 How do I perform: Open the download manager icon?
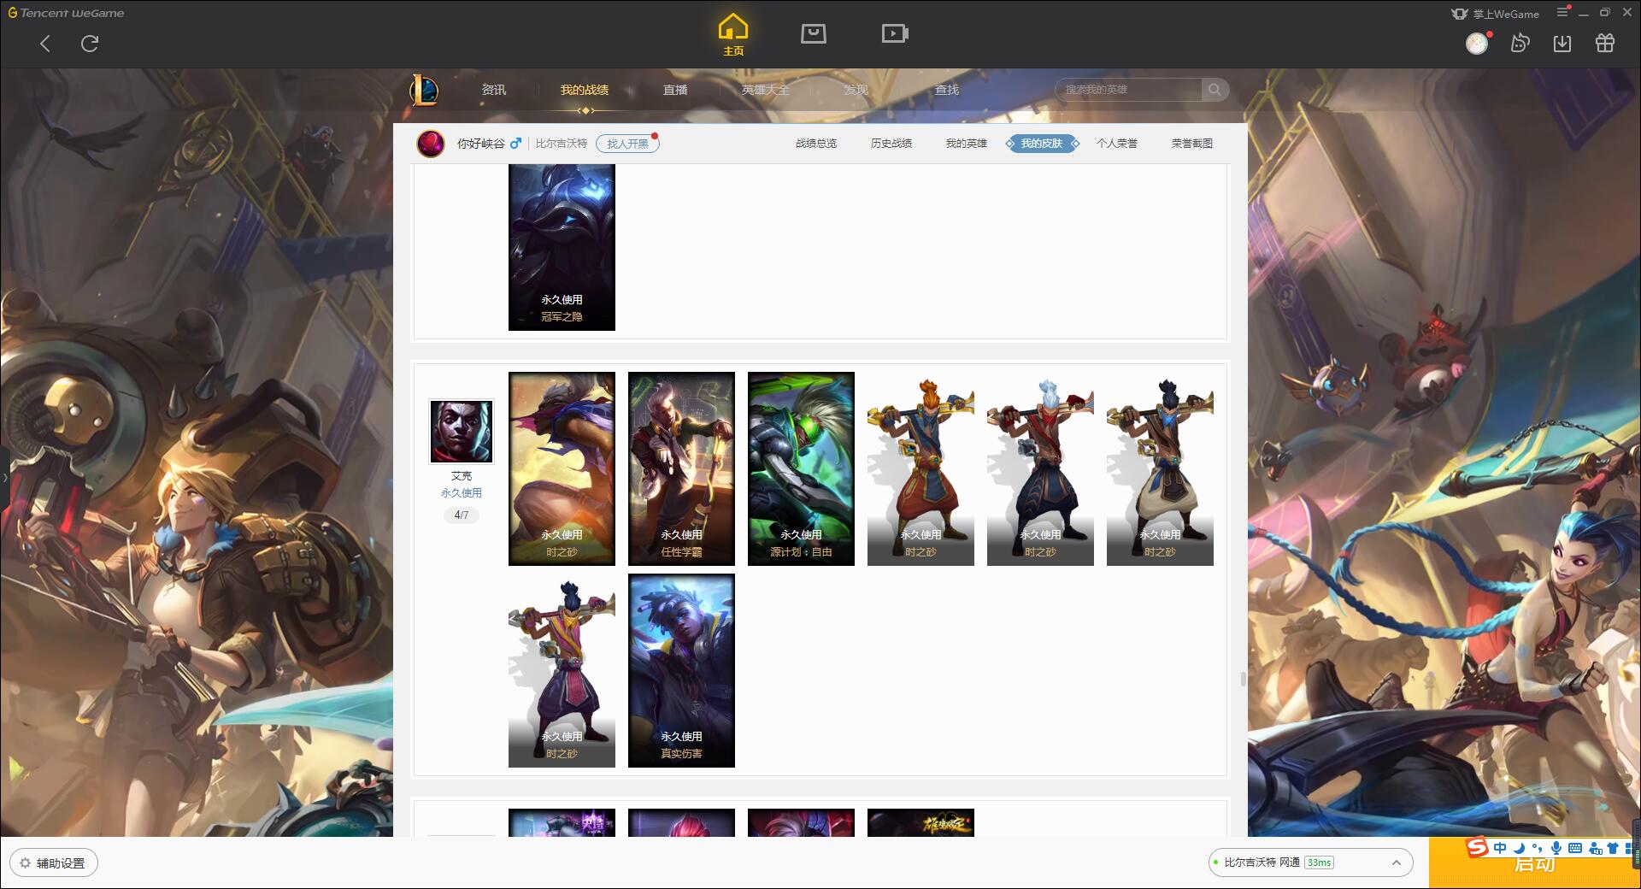1562,44
